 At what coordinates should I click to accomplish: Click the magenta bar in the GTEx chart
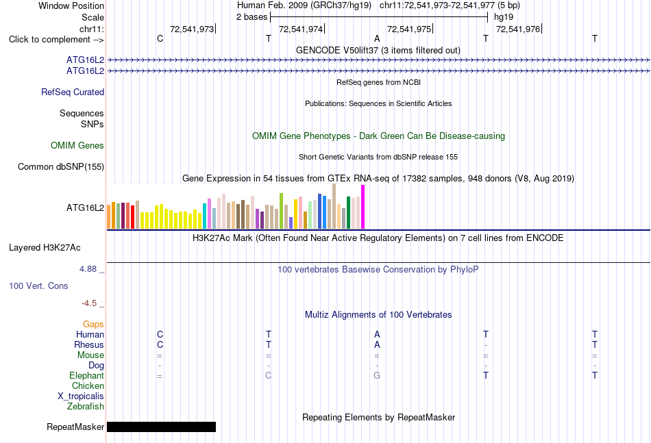tap(363, 207)
